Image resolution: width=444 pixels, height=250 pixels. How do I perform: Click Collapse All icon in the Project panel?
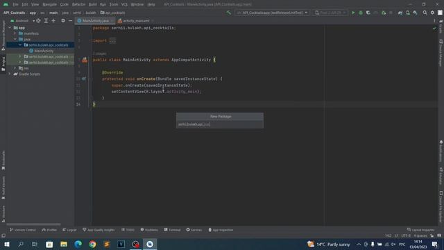[x=53, y=21]
